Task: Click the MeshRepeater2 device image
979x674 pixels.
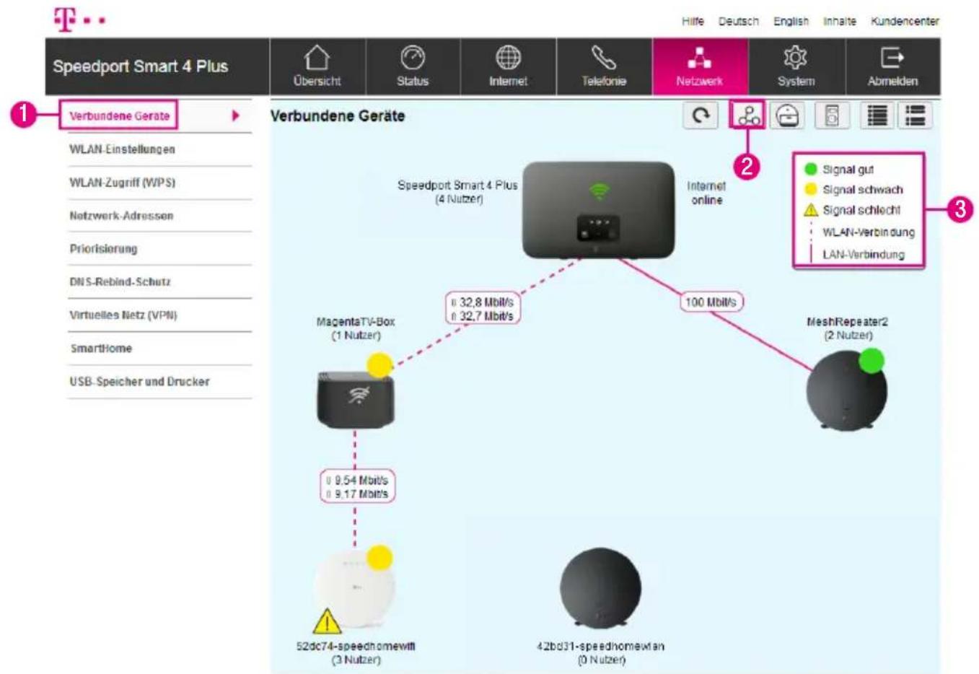Action: (846, 392)
